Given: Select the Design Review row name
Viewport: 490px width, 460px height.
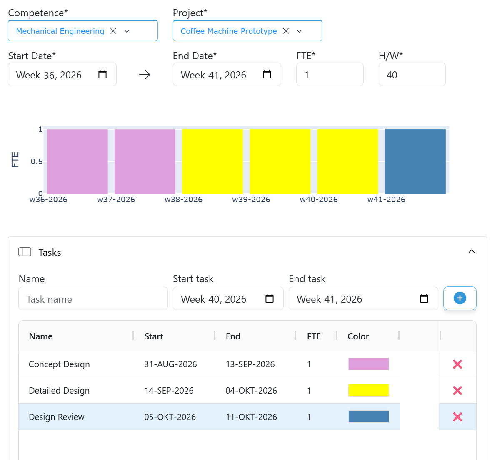Looking at the screenshot, I should [57, 417].
